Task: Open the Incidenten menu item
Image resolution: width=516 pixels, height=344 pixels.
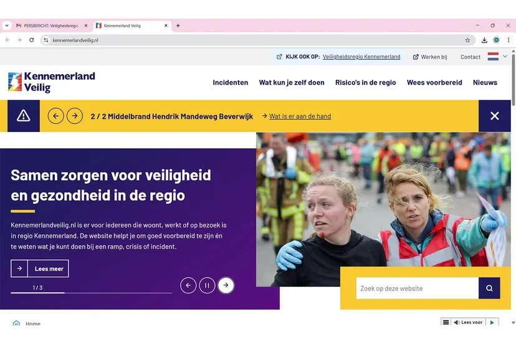Action: tap(230, 82)
